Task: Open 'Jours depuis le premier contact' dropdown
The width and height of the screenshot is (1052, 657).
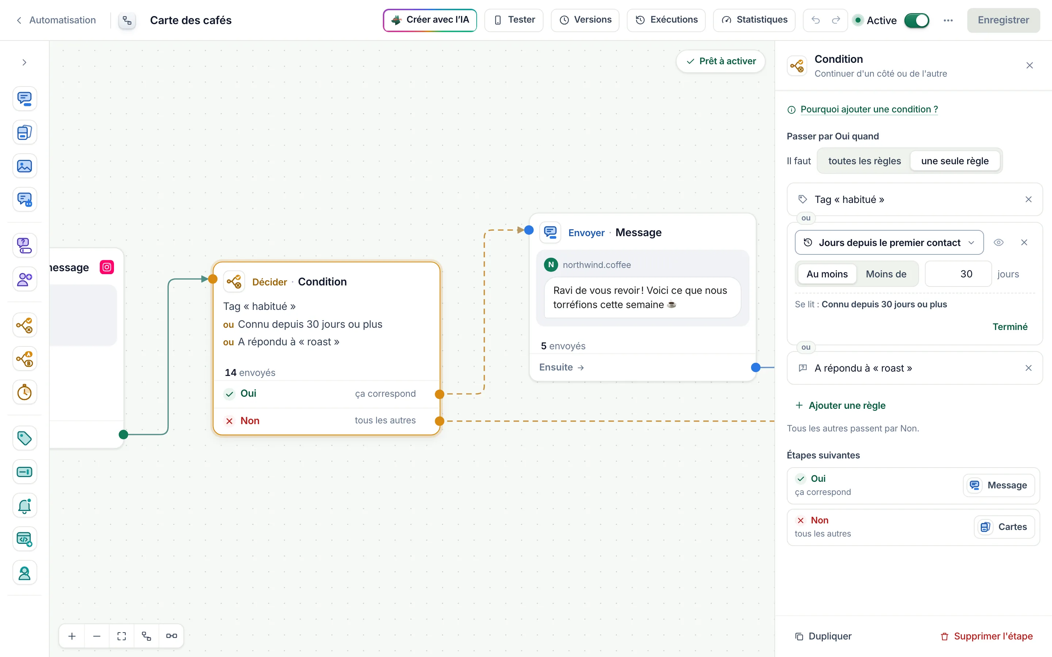Action: coord(889,242)
